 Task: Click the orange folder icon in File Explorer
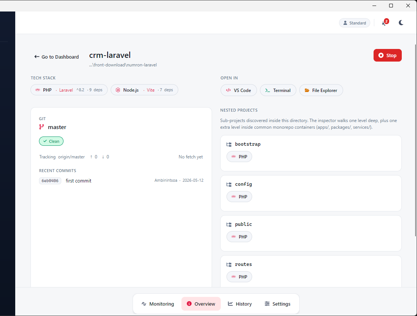click(x=307, y=90)
